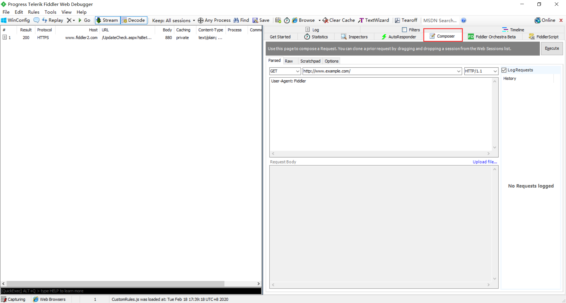Click the camera screenshot icon in toolbar
Image resolution: width=566 pixels, height=303 pixels.
pos(278,20)
